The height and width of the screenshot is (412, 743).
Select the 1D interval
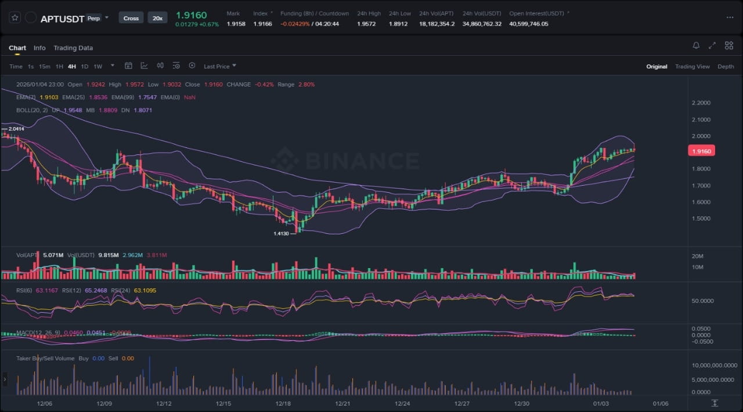(85, 66)
